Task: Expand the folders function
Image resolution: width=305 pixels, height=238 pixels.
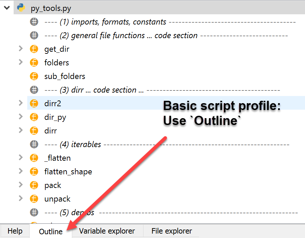Action: click(20, 62)
